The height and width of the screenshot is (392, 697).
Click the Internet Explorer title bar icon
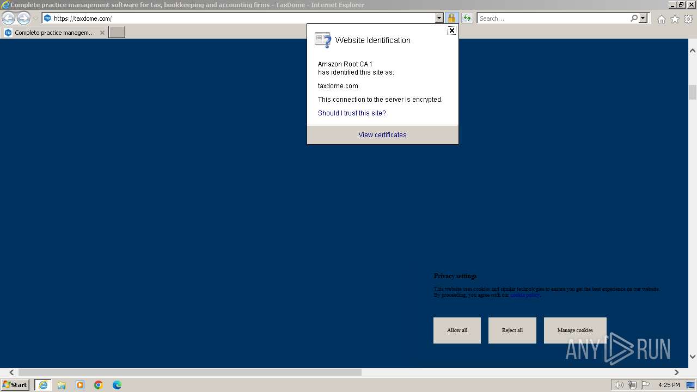pos(5,5)
